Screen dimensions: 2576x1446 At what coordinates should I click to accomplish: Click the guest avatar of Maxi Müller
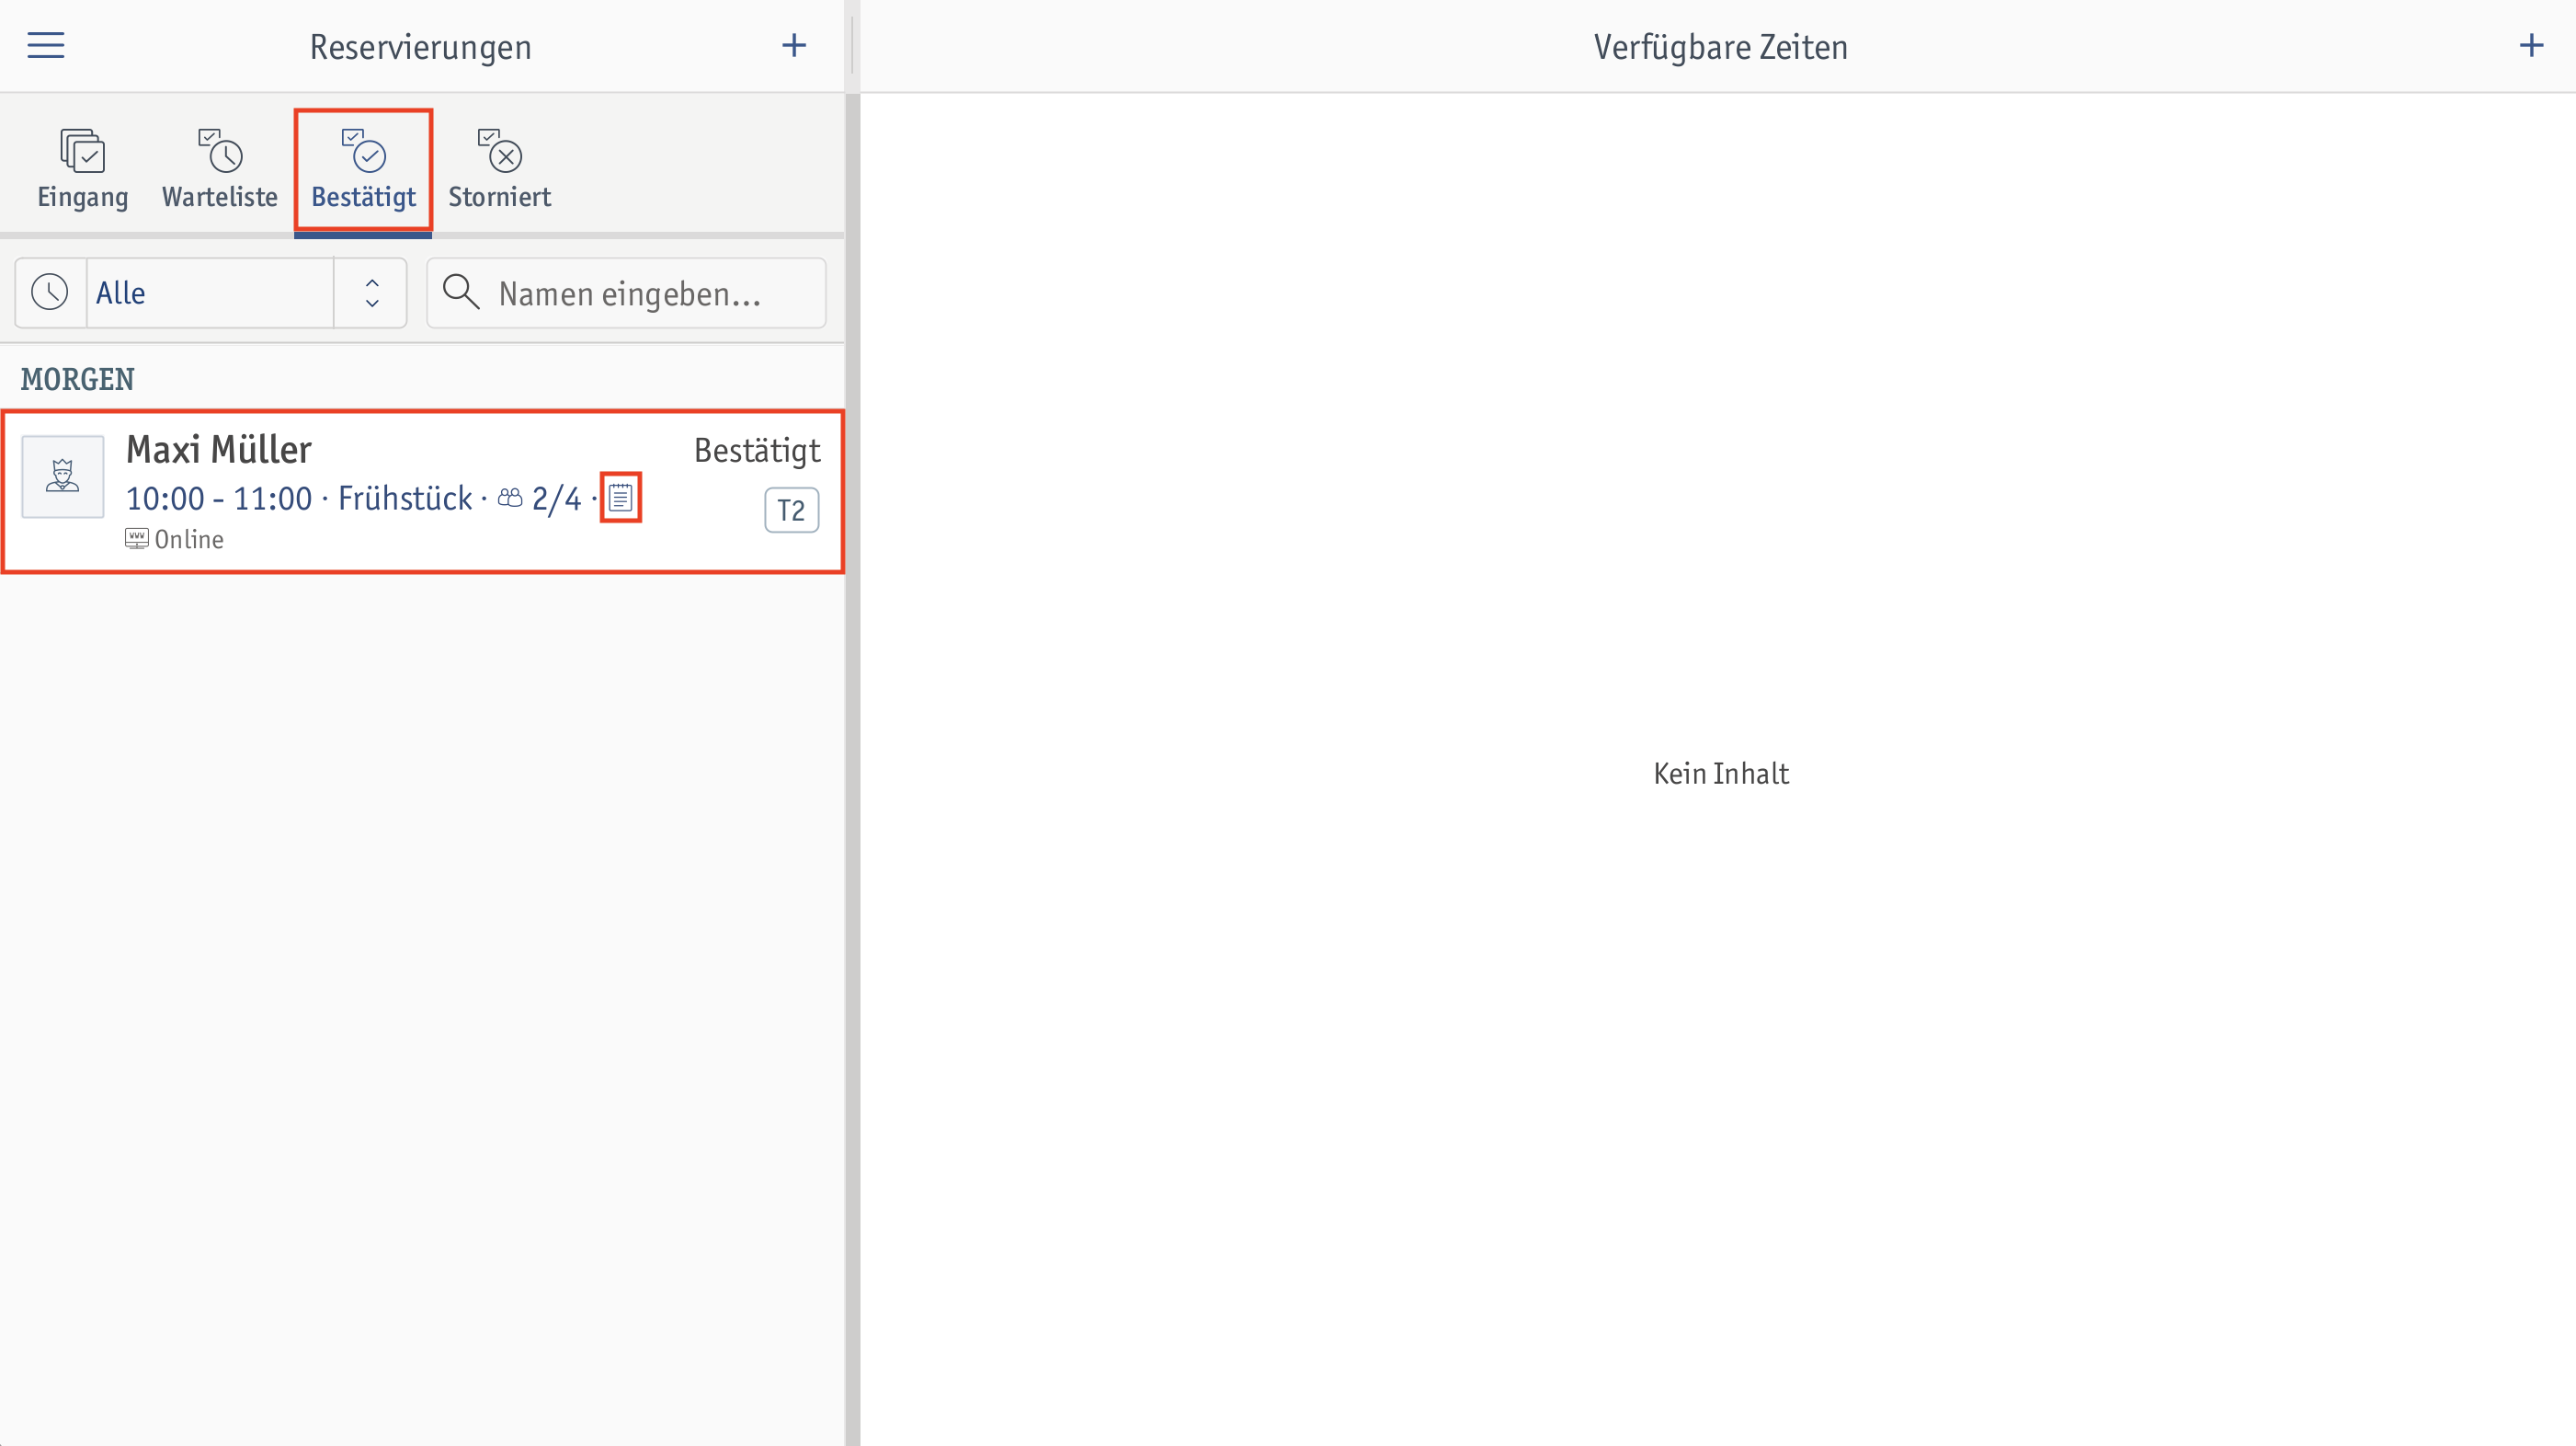(x=63, y=476)
